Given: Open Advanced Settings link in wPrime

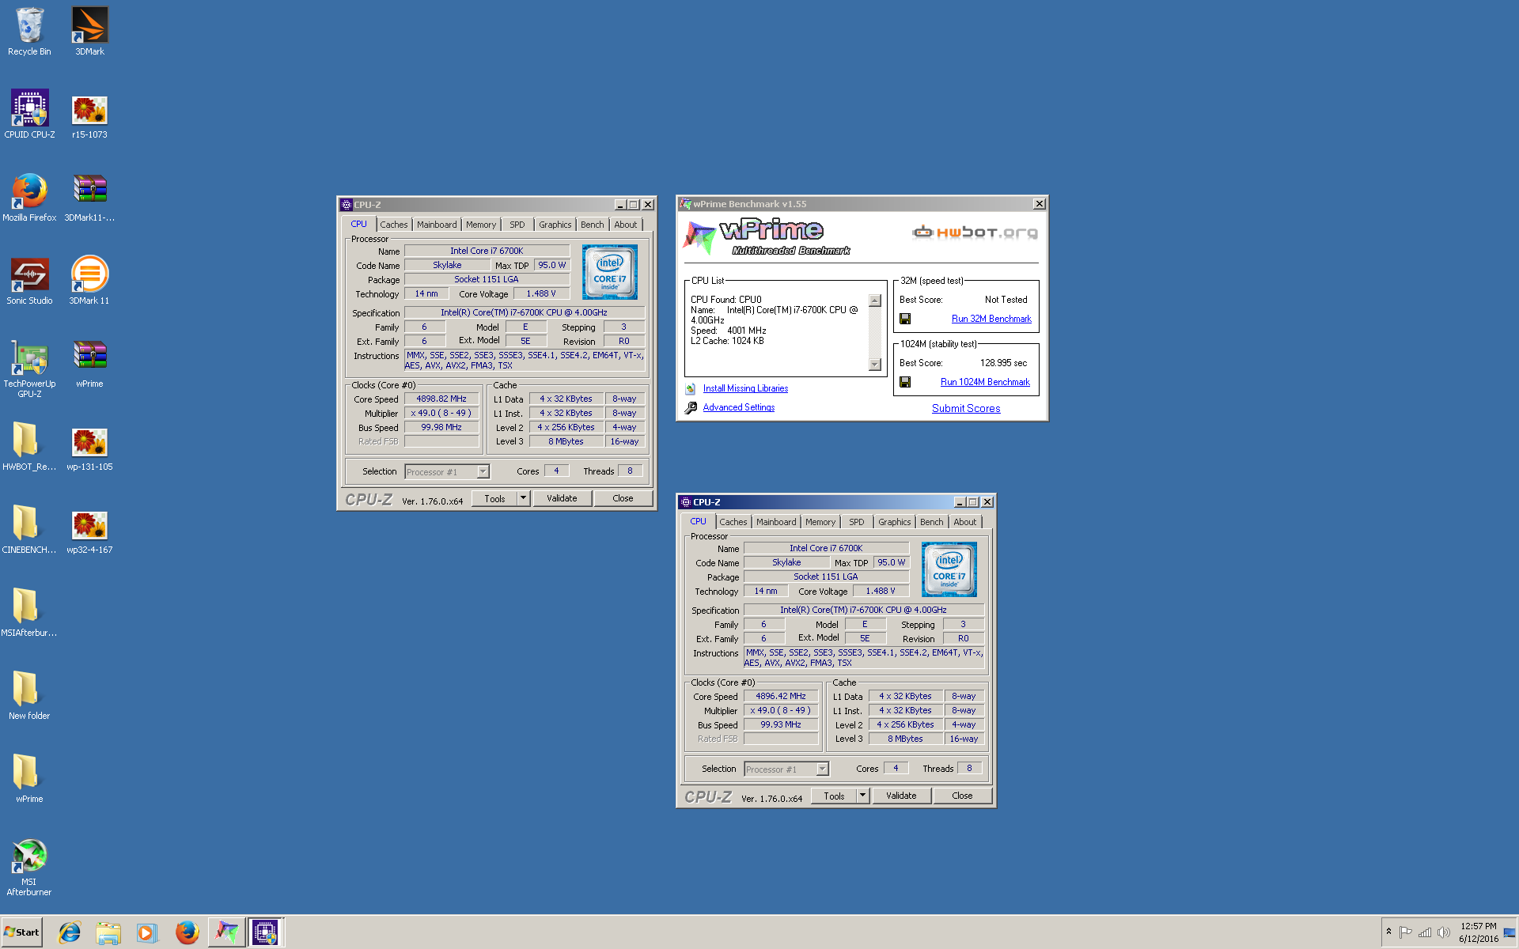Looking at the screenshot, I should point(739,407).
